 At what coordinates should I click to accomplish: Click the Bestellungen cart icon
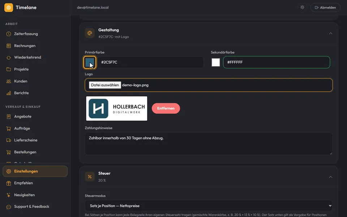click(x=9, y=152)
